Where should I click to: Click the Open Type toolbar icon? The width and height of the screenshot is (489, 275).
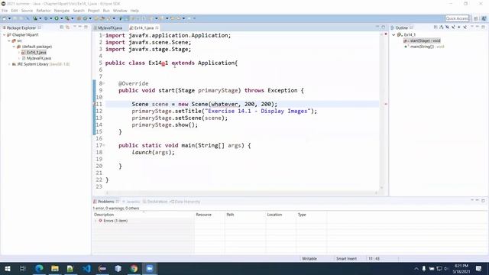click(x=96, y=18)
